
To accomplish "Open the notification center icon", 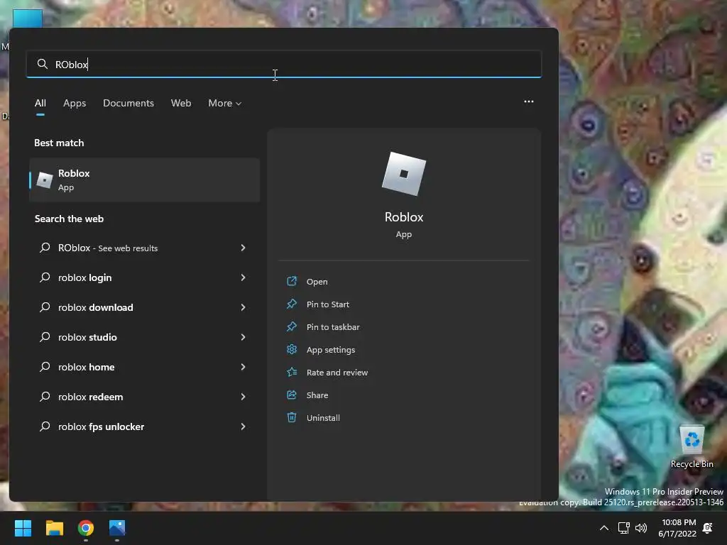I will click(708, 528).
